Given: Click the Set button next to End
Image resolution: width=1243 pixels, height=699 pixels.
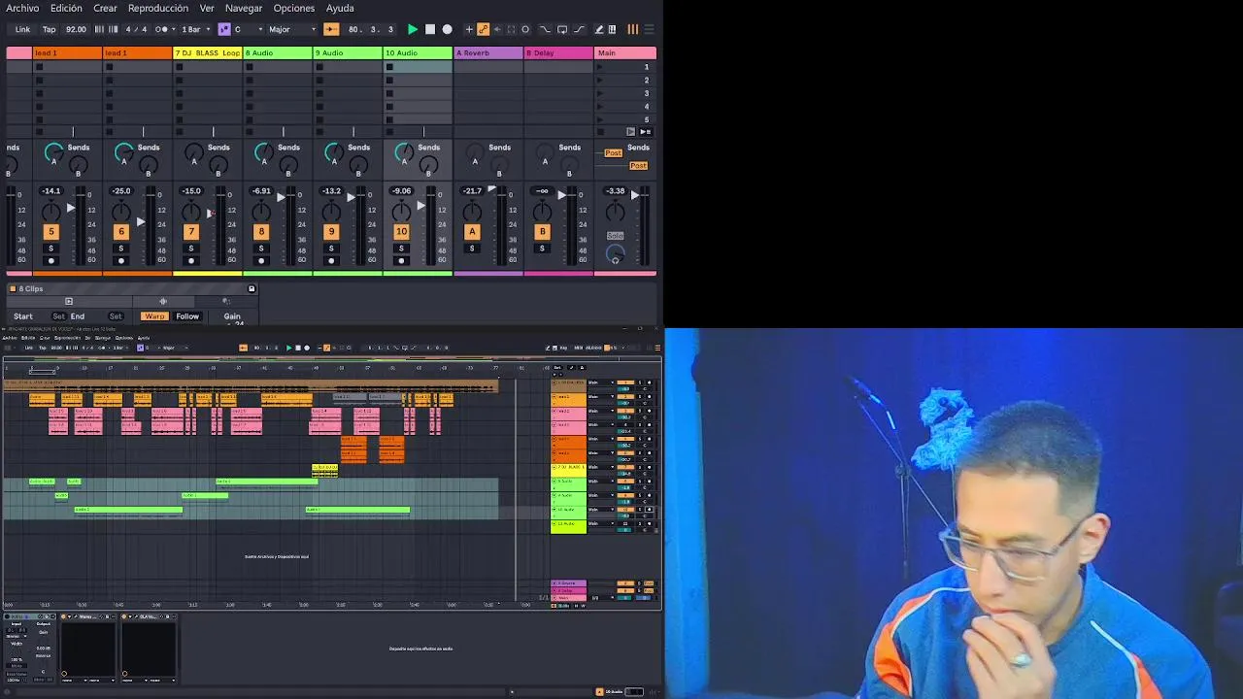Looking at the screenshot, I should click(x=116, y=316).
